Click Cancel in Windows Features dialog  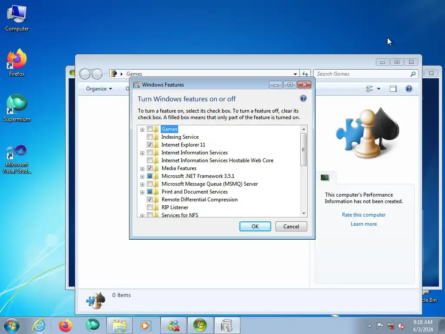[x=291, y=226]
